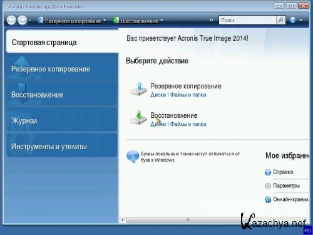Open Резервное копирование toolbar menu
The image size is (313, 235).
pyautogui.click(x=73, y=21)
